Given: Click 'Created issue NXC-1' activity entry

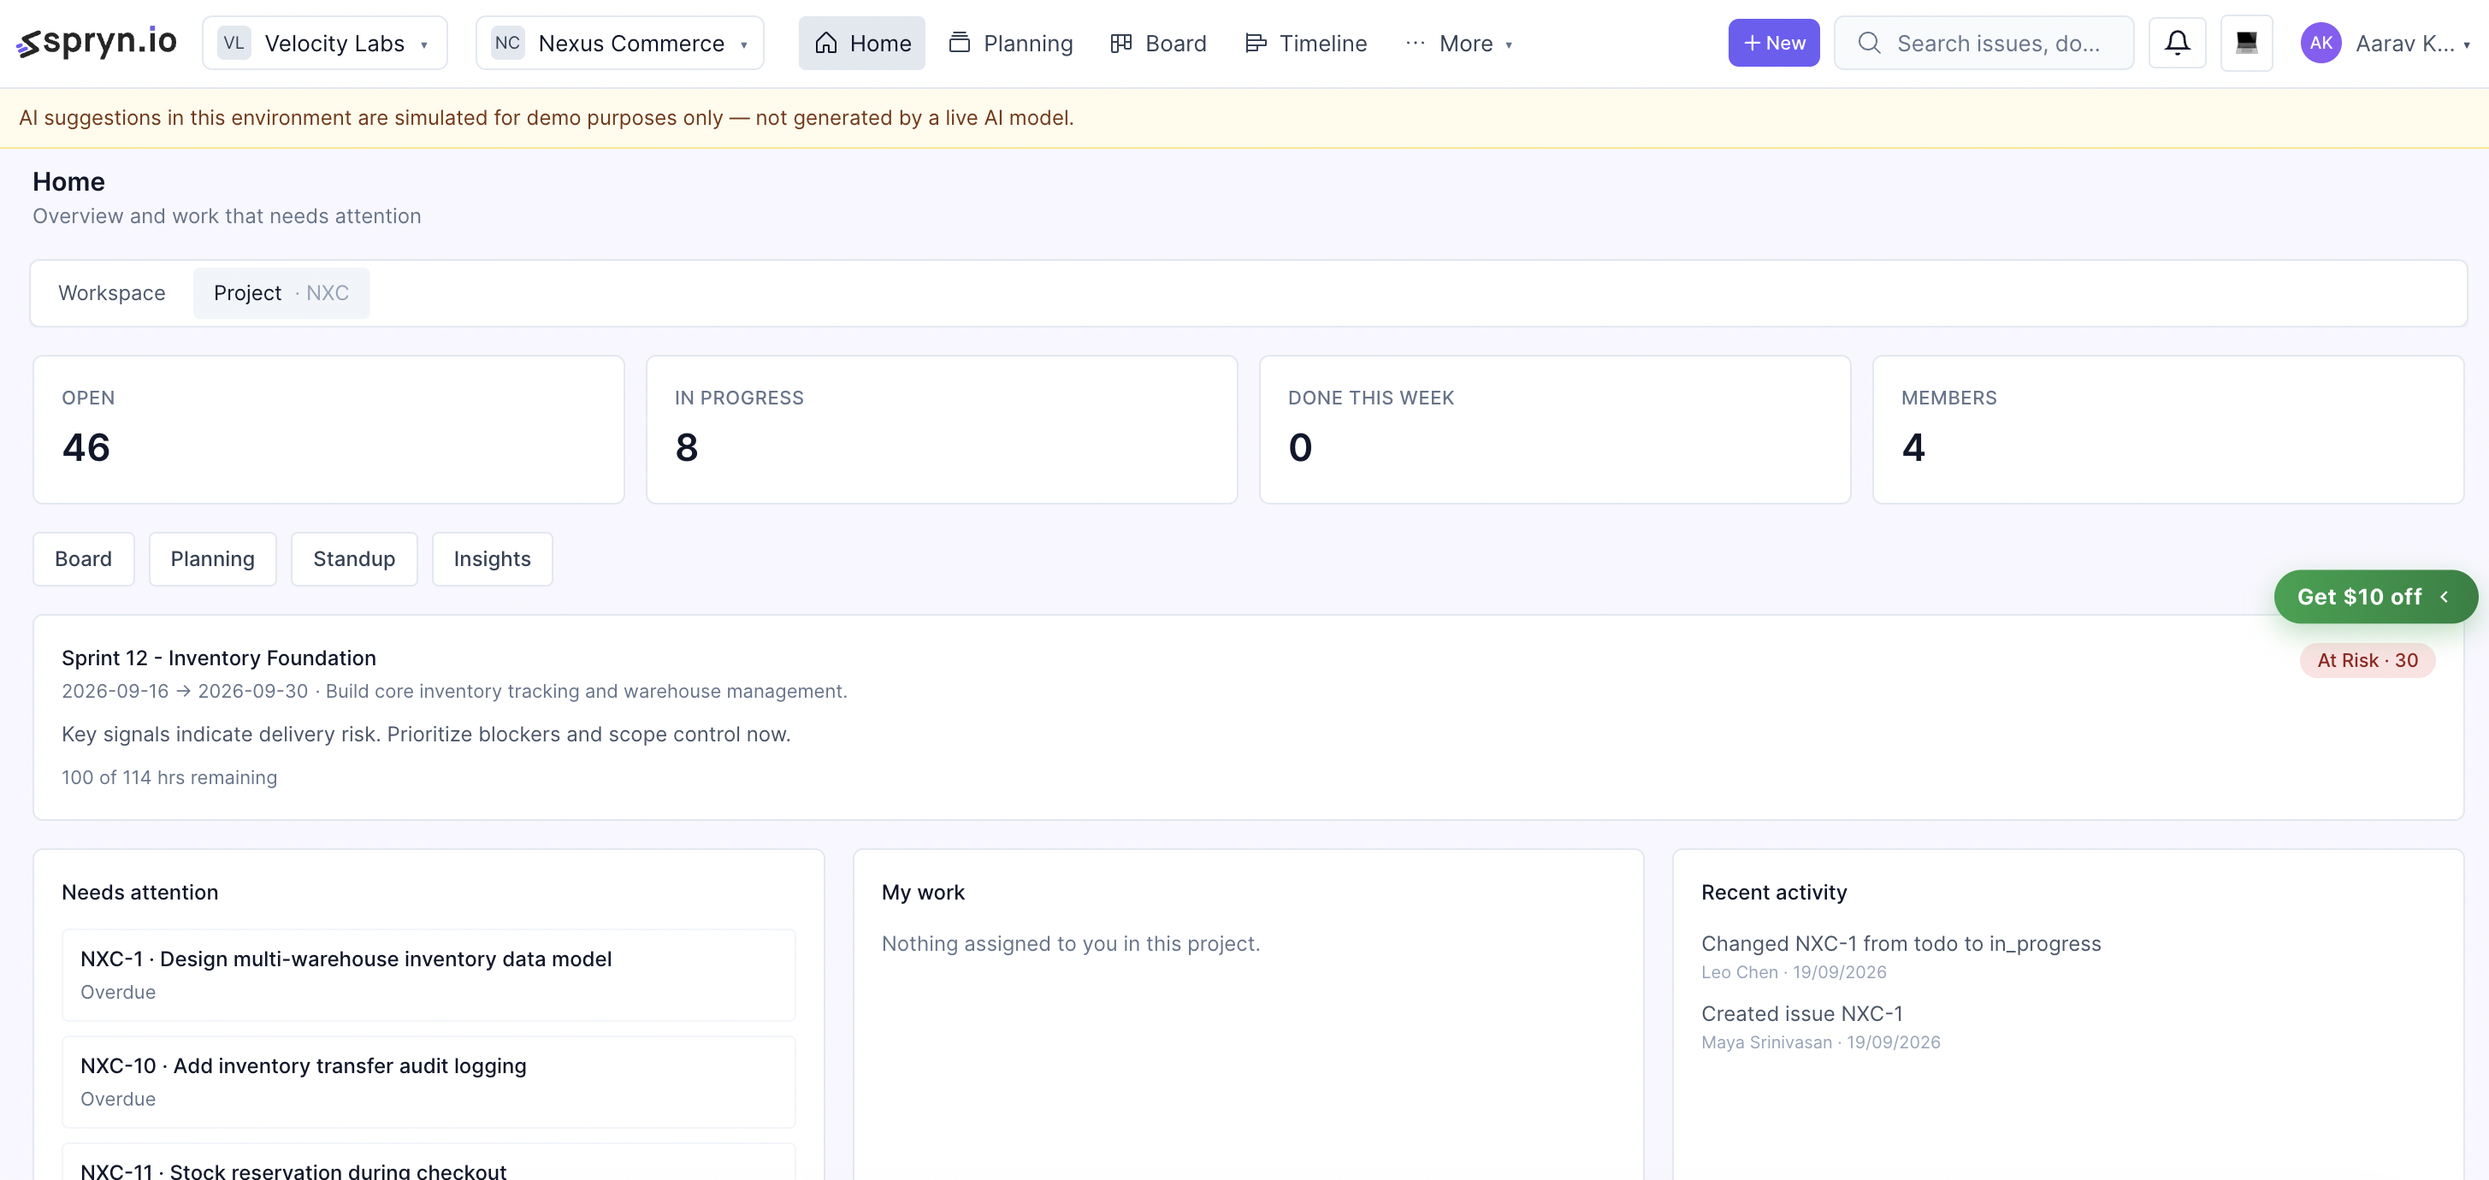Looking at the screenshot, I should click(x=1802, y=1014).
